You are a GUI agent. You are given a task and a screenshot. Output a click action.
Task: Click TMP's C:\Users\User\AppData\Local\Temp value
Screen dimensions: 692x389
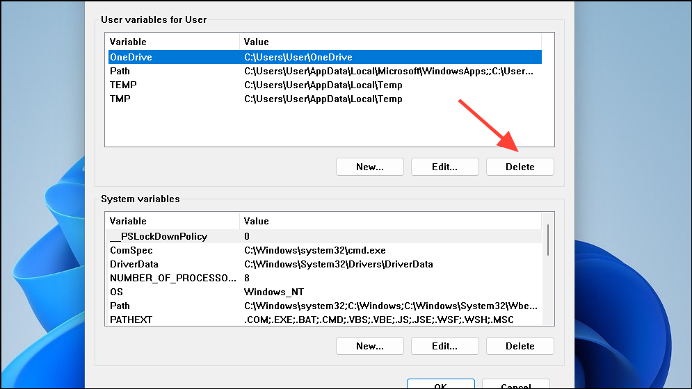(x=323, y=99)
